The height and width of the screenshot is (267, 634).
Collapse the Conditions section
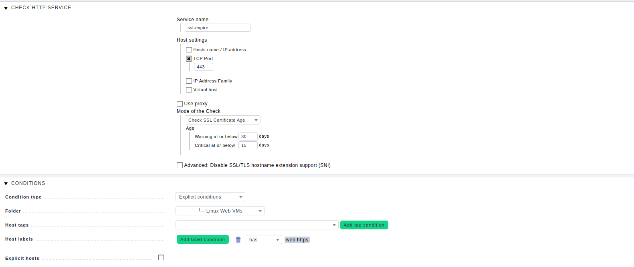(x=6, y=184)
